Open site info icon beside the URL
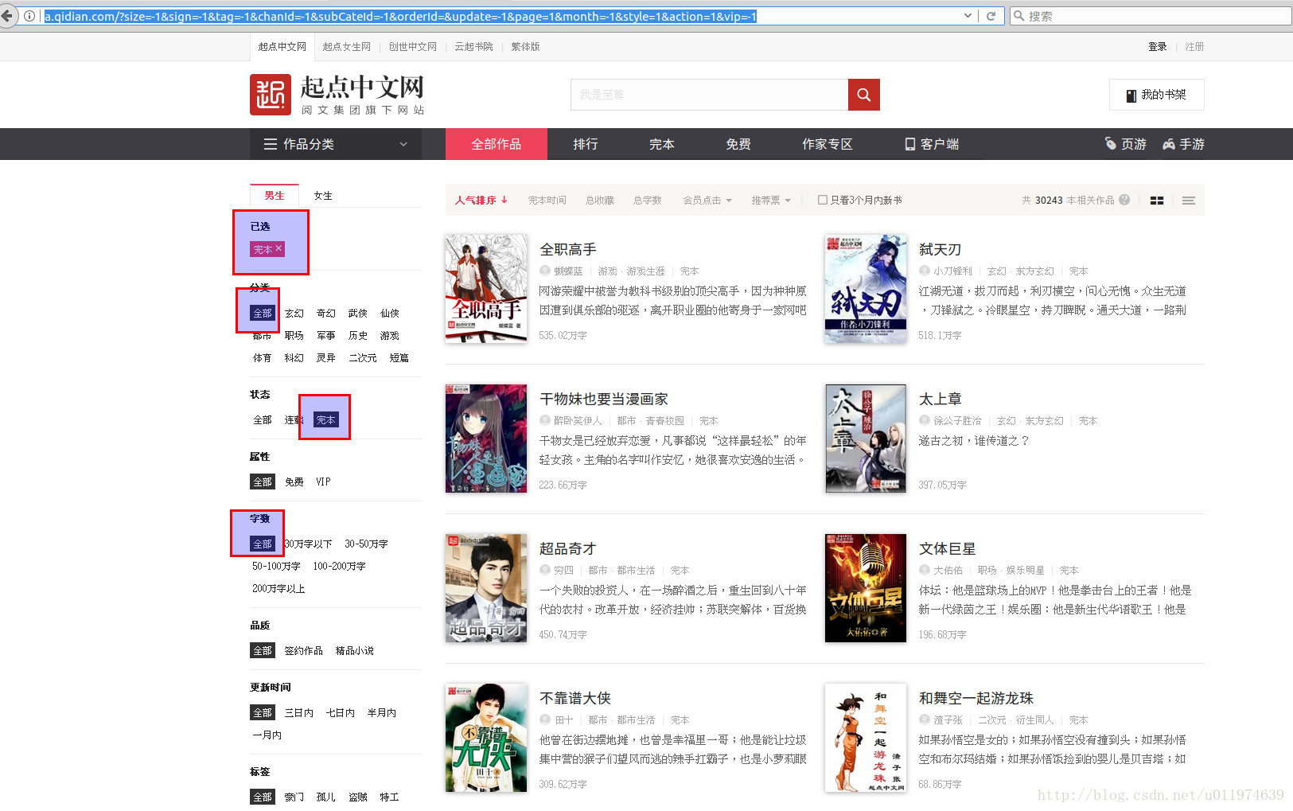1293x811 pixels. [29, 16]
